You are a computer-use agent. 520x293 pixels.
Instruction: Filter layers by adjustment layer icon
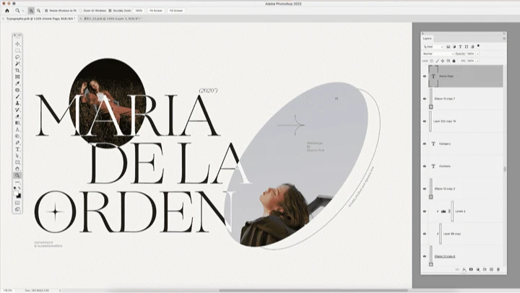[x=454, y=47]
